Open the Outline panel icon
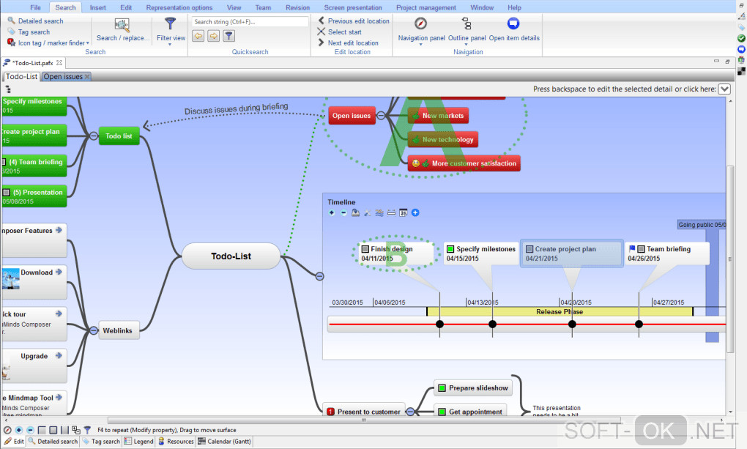The width and height of the screenshot is (747, 449). [467, 23]
